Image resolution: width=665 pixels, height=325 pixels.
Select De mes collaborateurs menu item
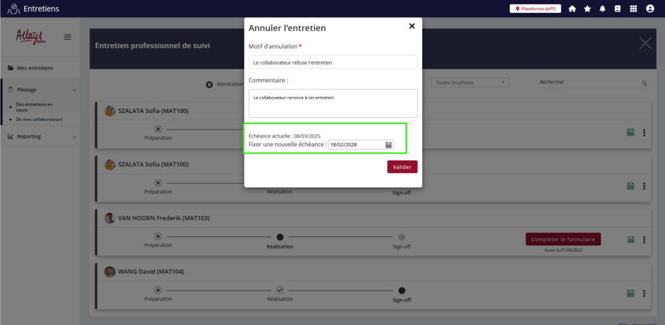pyautogui.click(x=39, y=120)
